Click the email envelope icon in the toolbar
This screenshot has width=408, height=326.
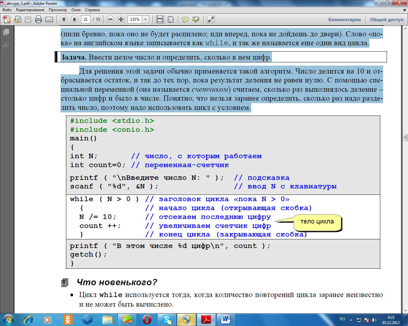(49, 19)
